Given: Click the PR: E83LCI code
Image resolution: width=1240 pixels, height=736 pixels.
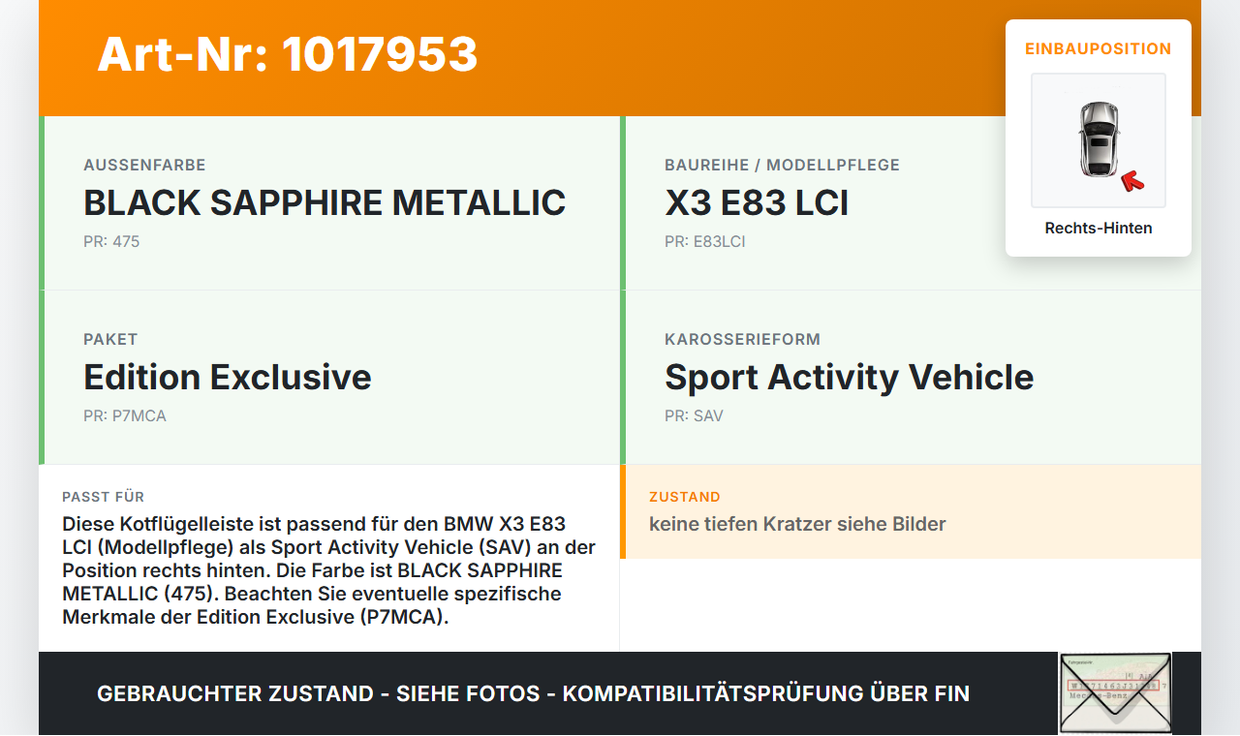Looking at the screenshot, I should point(704,242).
